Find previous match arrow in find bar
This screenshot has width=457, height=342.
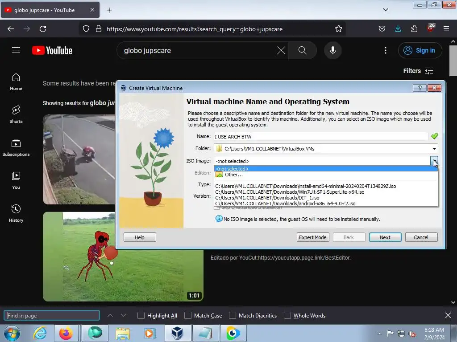(x=110, y=316)
